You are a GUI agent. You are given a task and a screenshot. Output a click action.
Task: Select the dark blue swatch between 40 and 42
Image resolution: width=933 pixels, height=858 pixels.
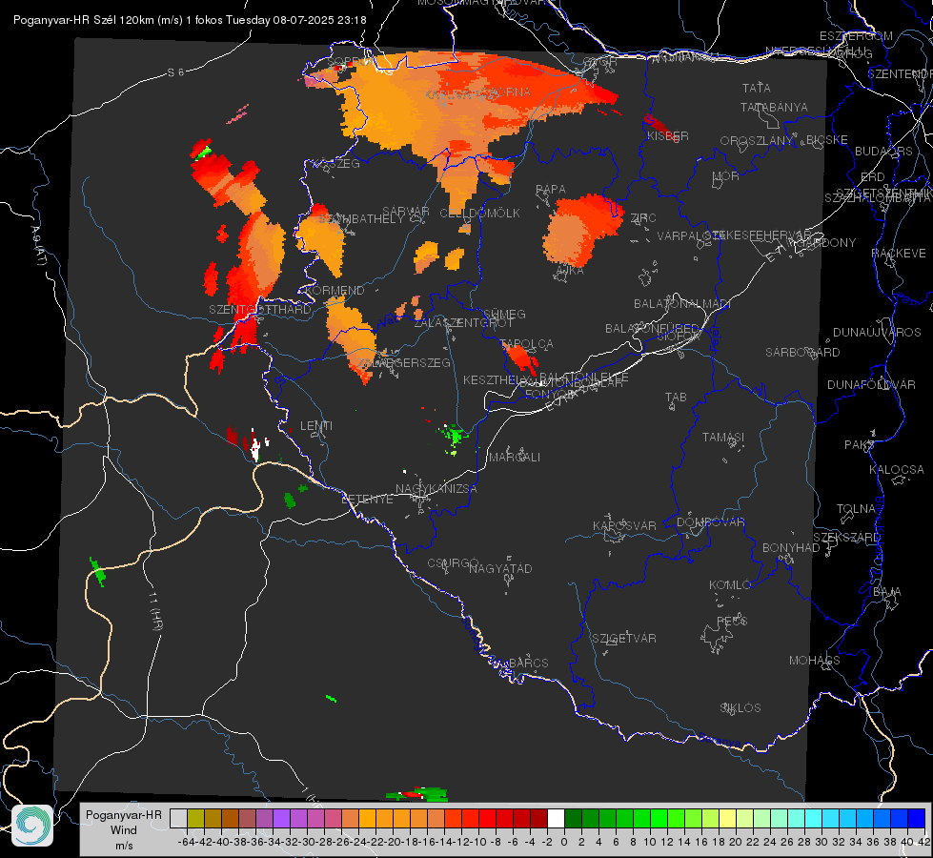917,818
